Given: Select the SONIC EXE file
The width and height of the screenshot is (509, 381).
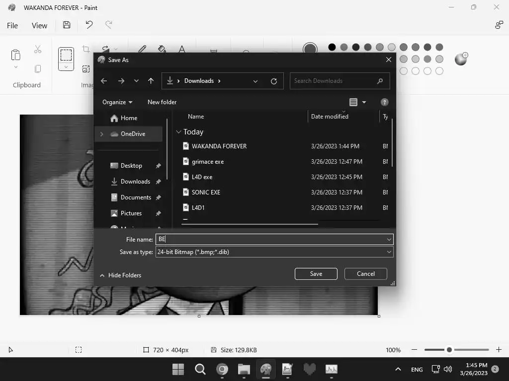Looking at the screenshot, I should (206, 192).
